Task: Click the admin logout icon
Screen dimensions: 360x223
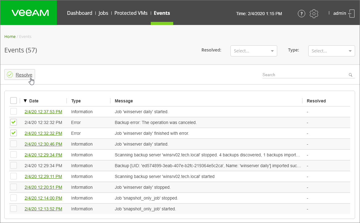Action: click(351, 14)
